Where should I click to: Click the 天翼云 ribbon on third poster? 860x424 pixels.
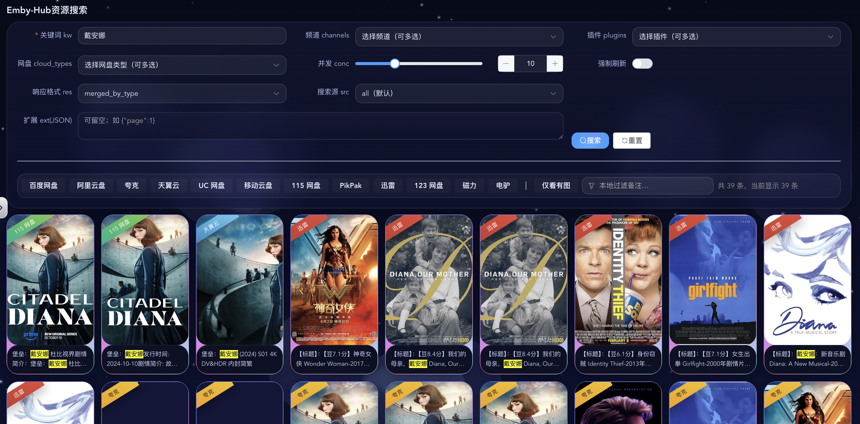point(211,226)
